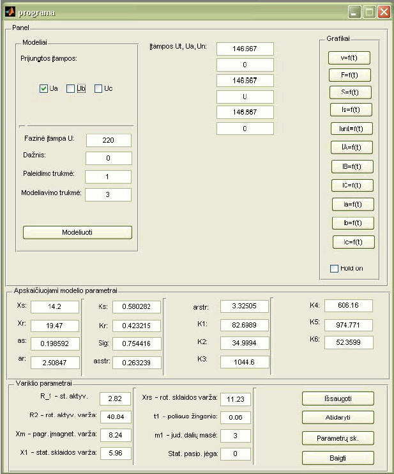Click the K2 field showing 34.9994
394x474 pixels.
click(x=245, y=343)
